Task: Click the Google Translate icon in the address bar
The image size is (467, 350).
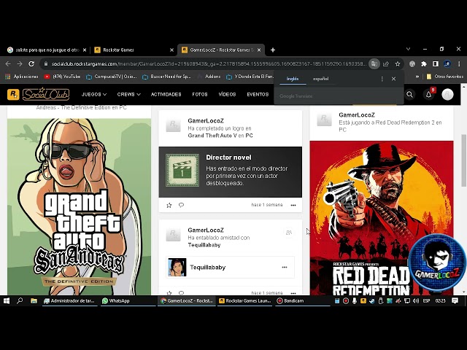Action: pos(374,63)
